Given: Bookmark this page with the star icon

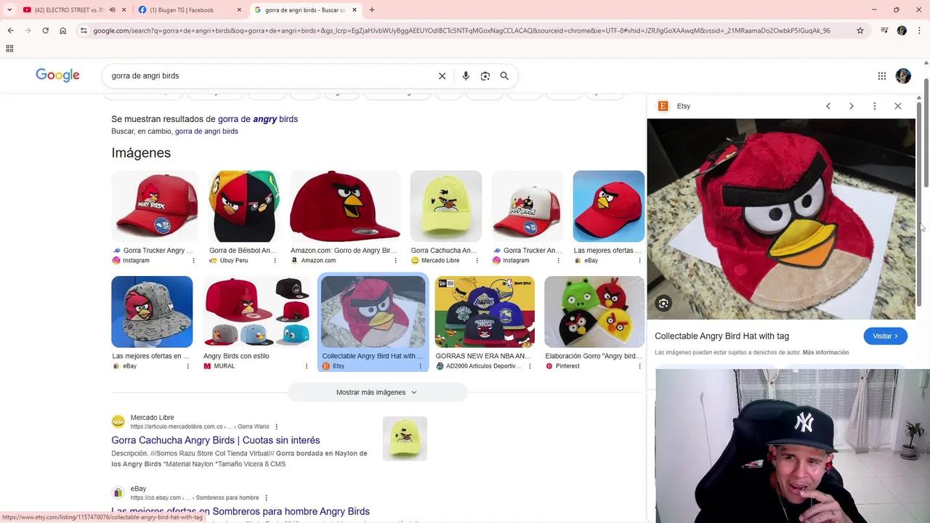Looking at the screenshot, I should [x=860, y=31].
